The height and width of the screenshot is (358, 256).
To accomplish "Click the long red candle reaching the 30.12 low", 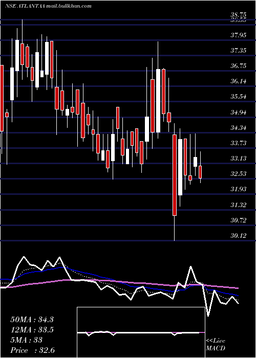I will 175,175.
